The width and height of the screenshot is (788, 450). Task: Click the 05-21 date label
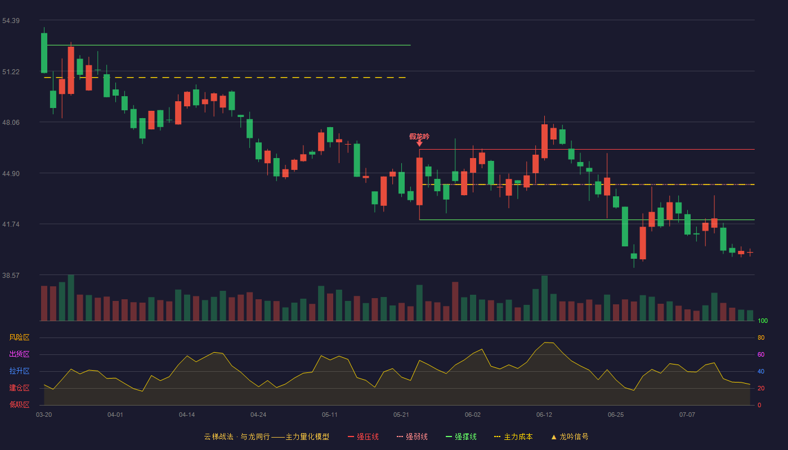point(401,415)
